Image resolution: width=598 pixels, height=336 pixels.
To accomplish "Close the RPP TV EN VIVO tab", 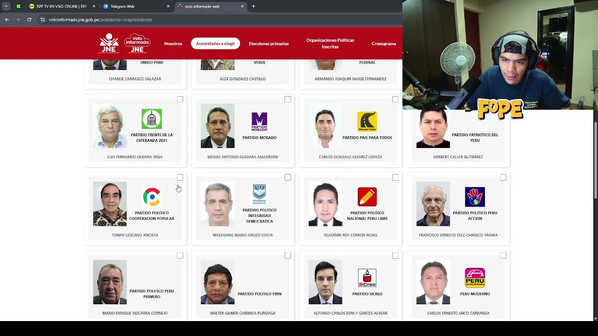I will (x=93, y=6).
